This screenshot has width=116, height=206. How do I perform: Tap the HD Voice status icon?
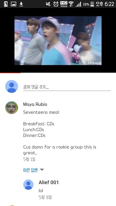64,4
